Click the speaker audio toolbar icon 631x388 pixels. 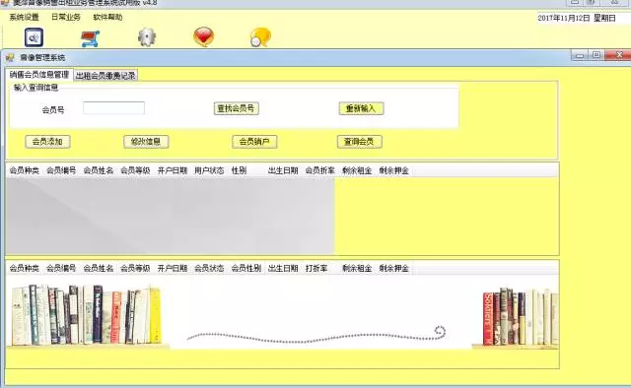[x=34, y=37]
